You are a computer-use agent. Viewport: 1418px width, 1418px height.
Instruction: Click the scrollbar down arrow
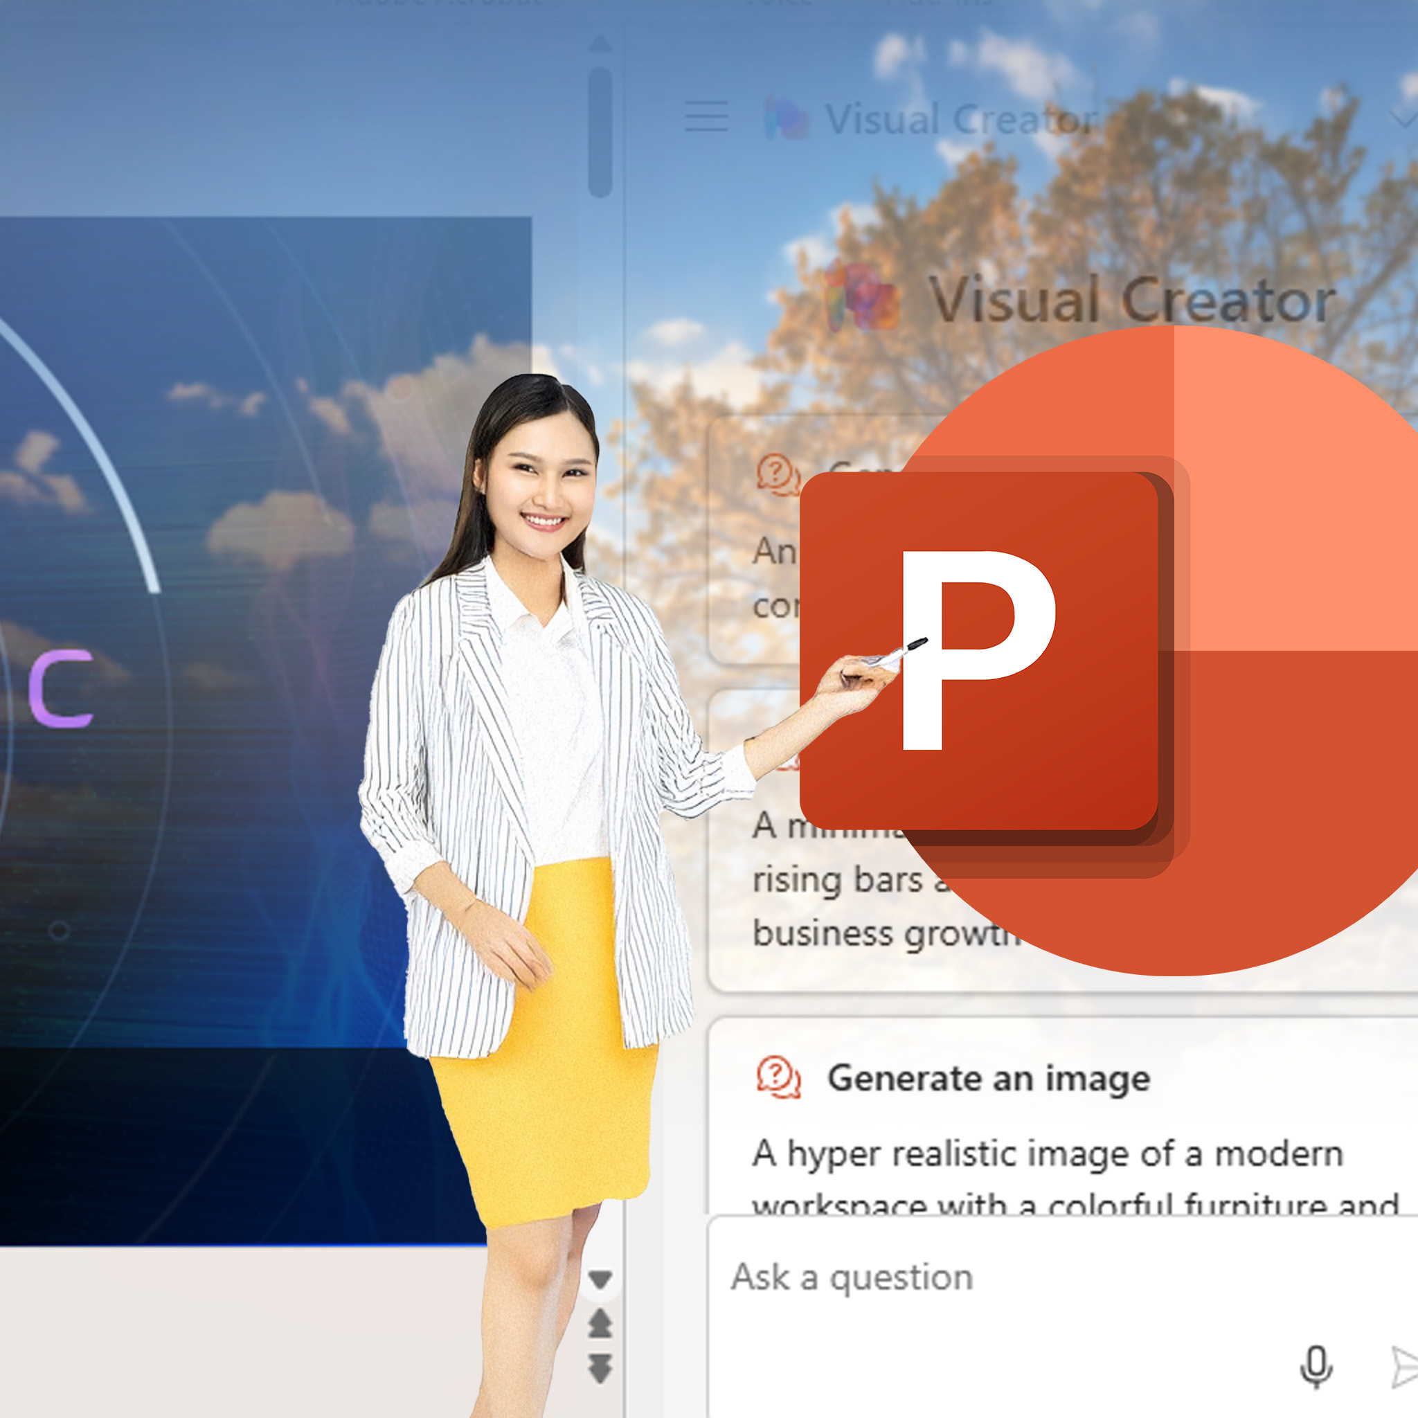coord(600,1280)
